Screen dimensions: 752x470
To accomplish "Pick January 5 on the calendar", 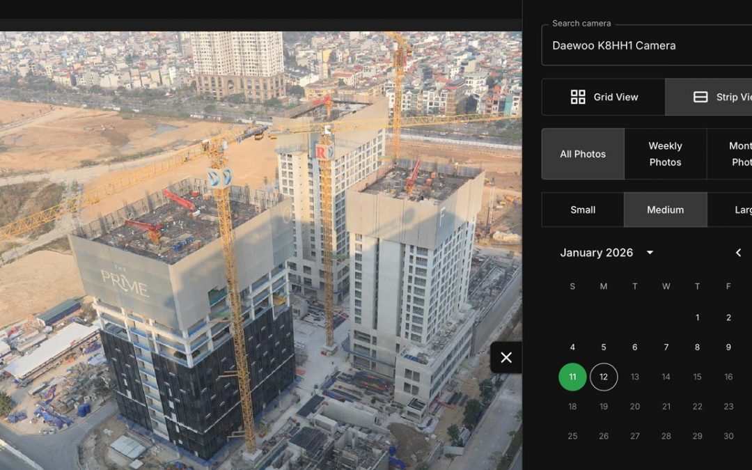I will [x=604, y=347].
